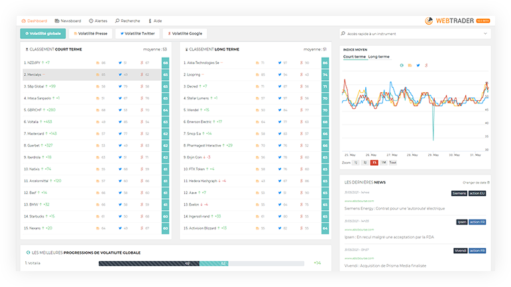Select the highlighted 1S zoom button
Viewport: 511px width, 287px height.
coord(374,162)
